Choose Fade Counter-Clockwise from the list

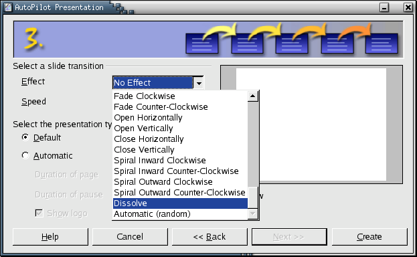(x=180, y=106)
